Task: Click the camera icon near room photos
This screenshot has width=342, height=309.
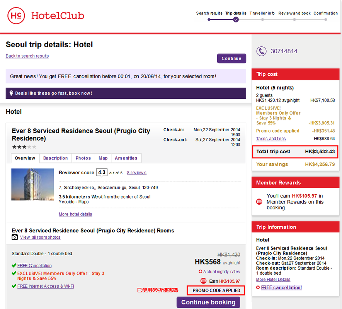Action: coord(15,237)
